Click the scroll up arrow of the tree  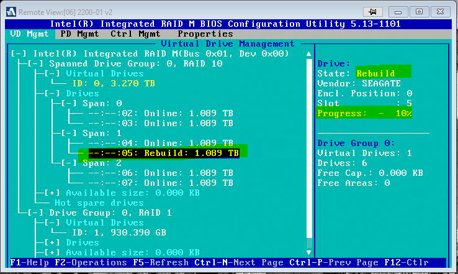(308, 54)
